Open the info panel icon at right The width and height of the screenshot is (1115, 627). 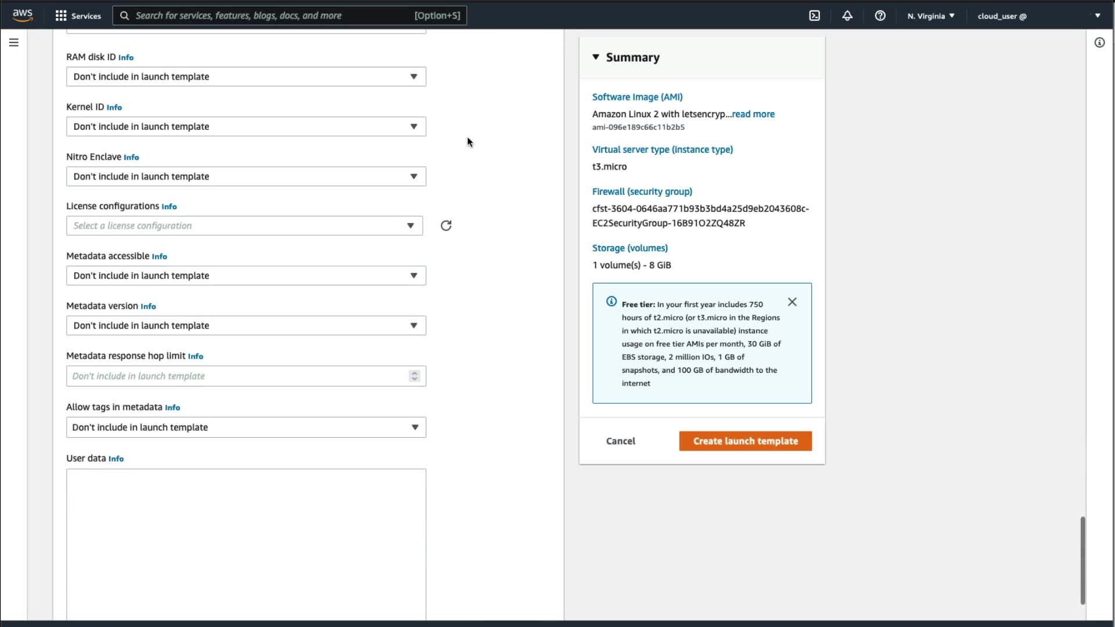[x=1099, y=42]
